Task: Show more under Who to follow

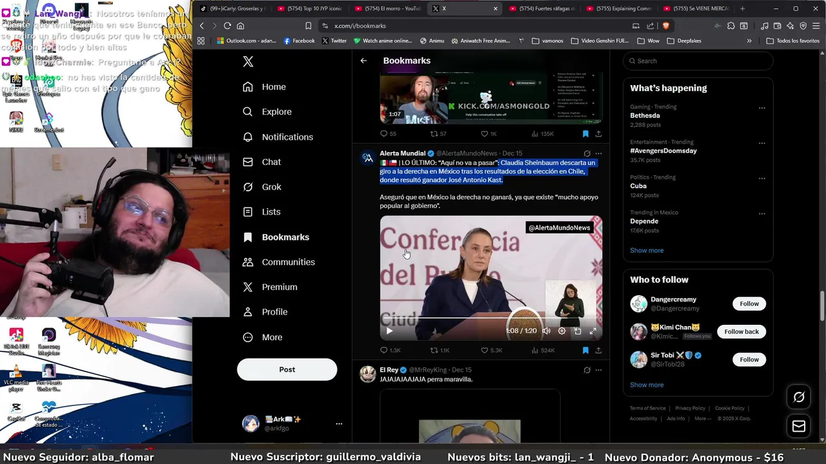Action: (647, 385)
